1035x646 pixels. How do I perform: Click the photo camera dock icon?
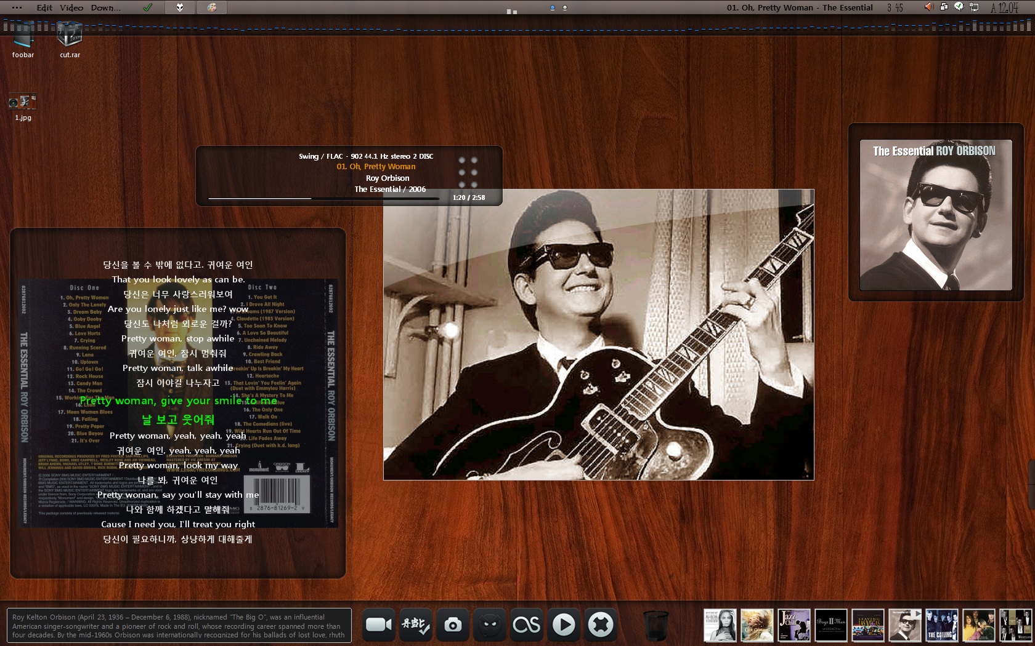pyautogui.click(x=453, y=625)
